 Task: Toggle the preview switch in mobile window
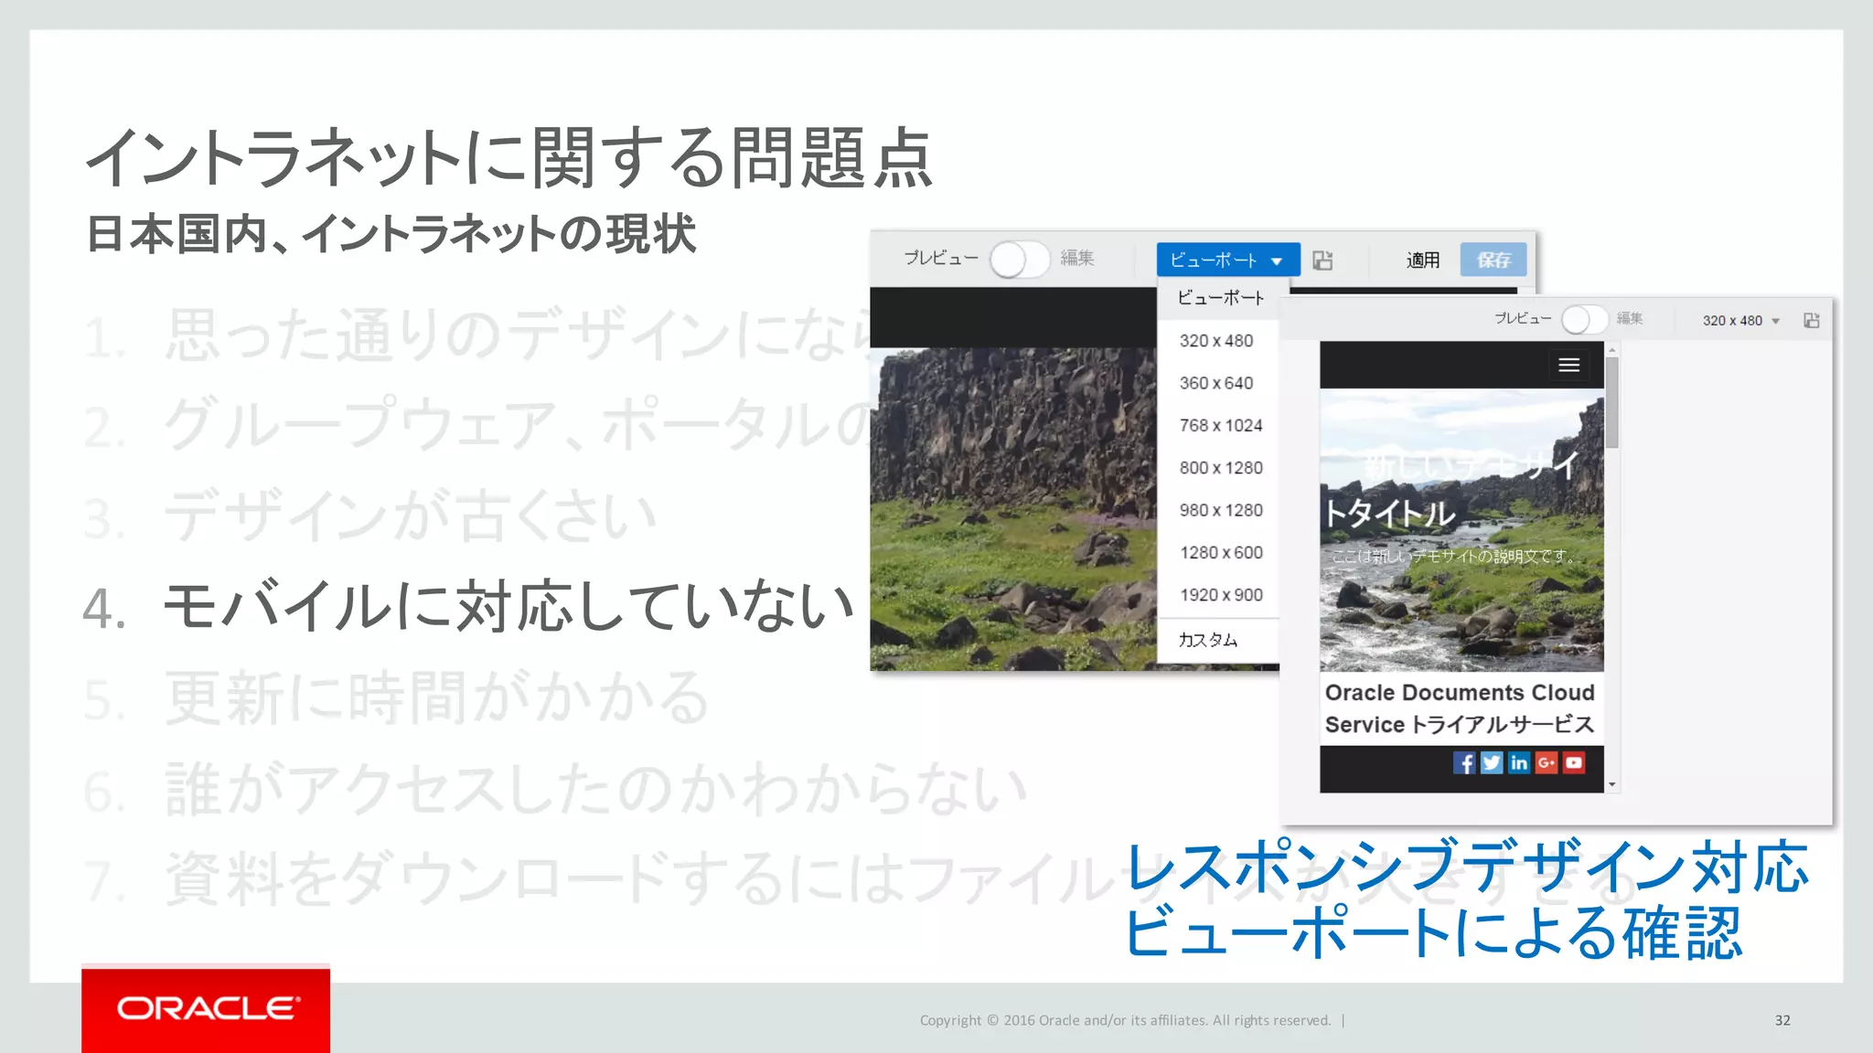pyautogui.click(x=1584, y=320)
